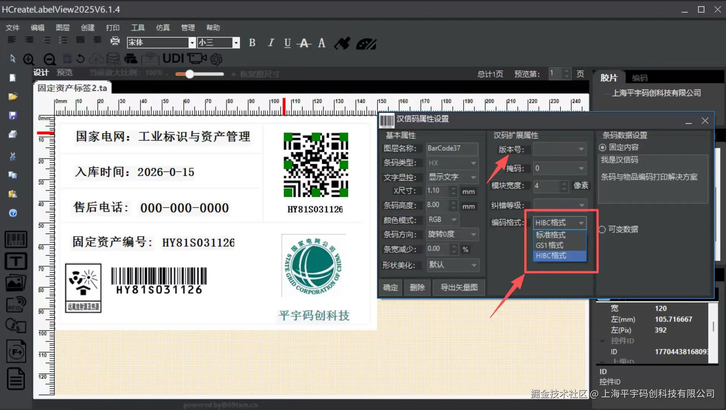Select the document lines tool in sidebar
The image size is (726, 410).
tap(16, 379)
